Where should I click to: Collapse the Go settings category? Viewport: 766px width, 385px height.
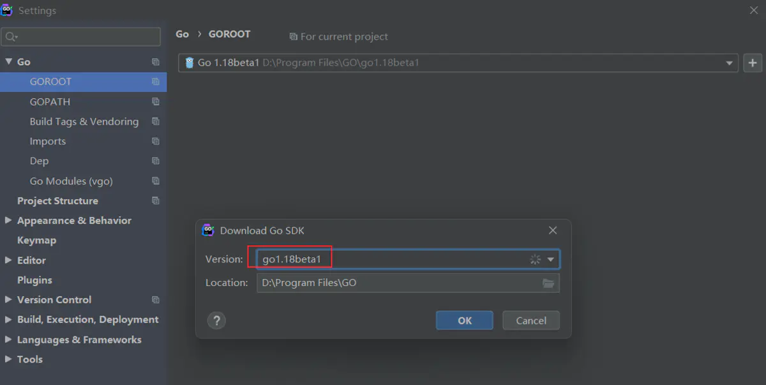tap(8, 62)
